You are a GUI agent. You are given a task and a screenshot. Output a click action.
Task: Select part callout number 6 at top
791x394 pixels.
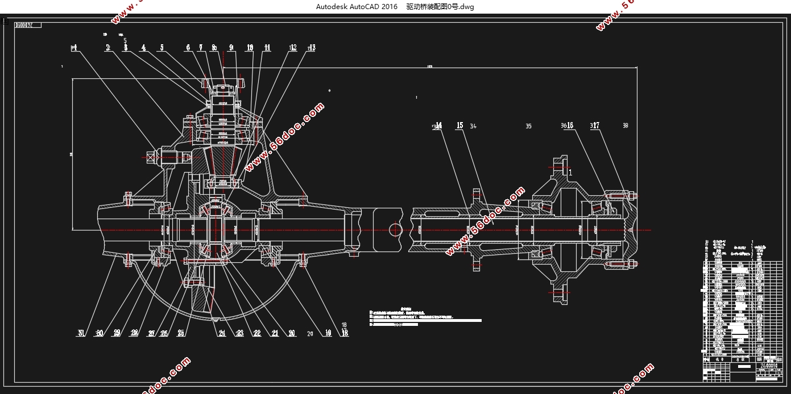click(188, 48)
